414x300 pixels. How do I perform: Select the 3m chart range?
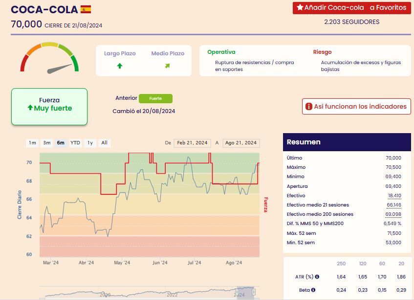47,143
